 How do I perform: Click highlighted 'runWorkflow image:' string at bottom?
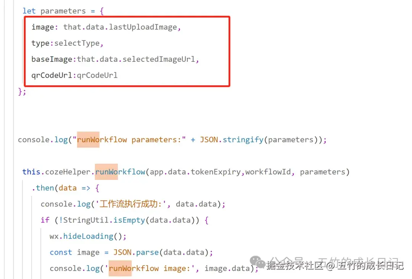point(150,268)
